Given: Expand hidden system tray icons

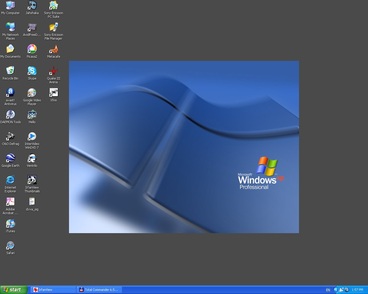Looking at the screenshot, I should 336,290.
